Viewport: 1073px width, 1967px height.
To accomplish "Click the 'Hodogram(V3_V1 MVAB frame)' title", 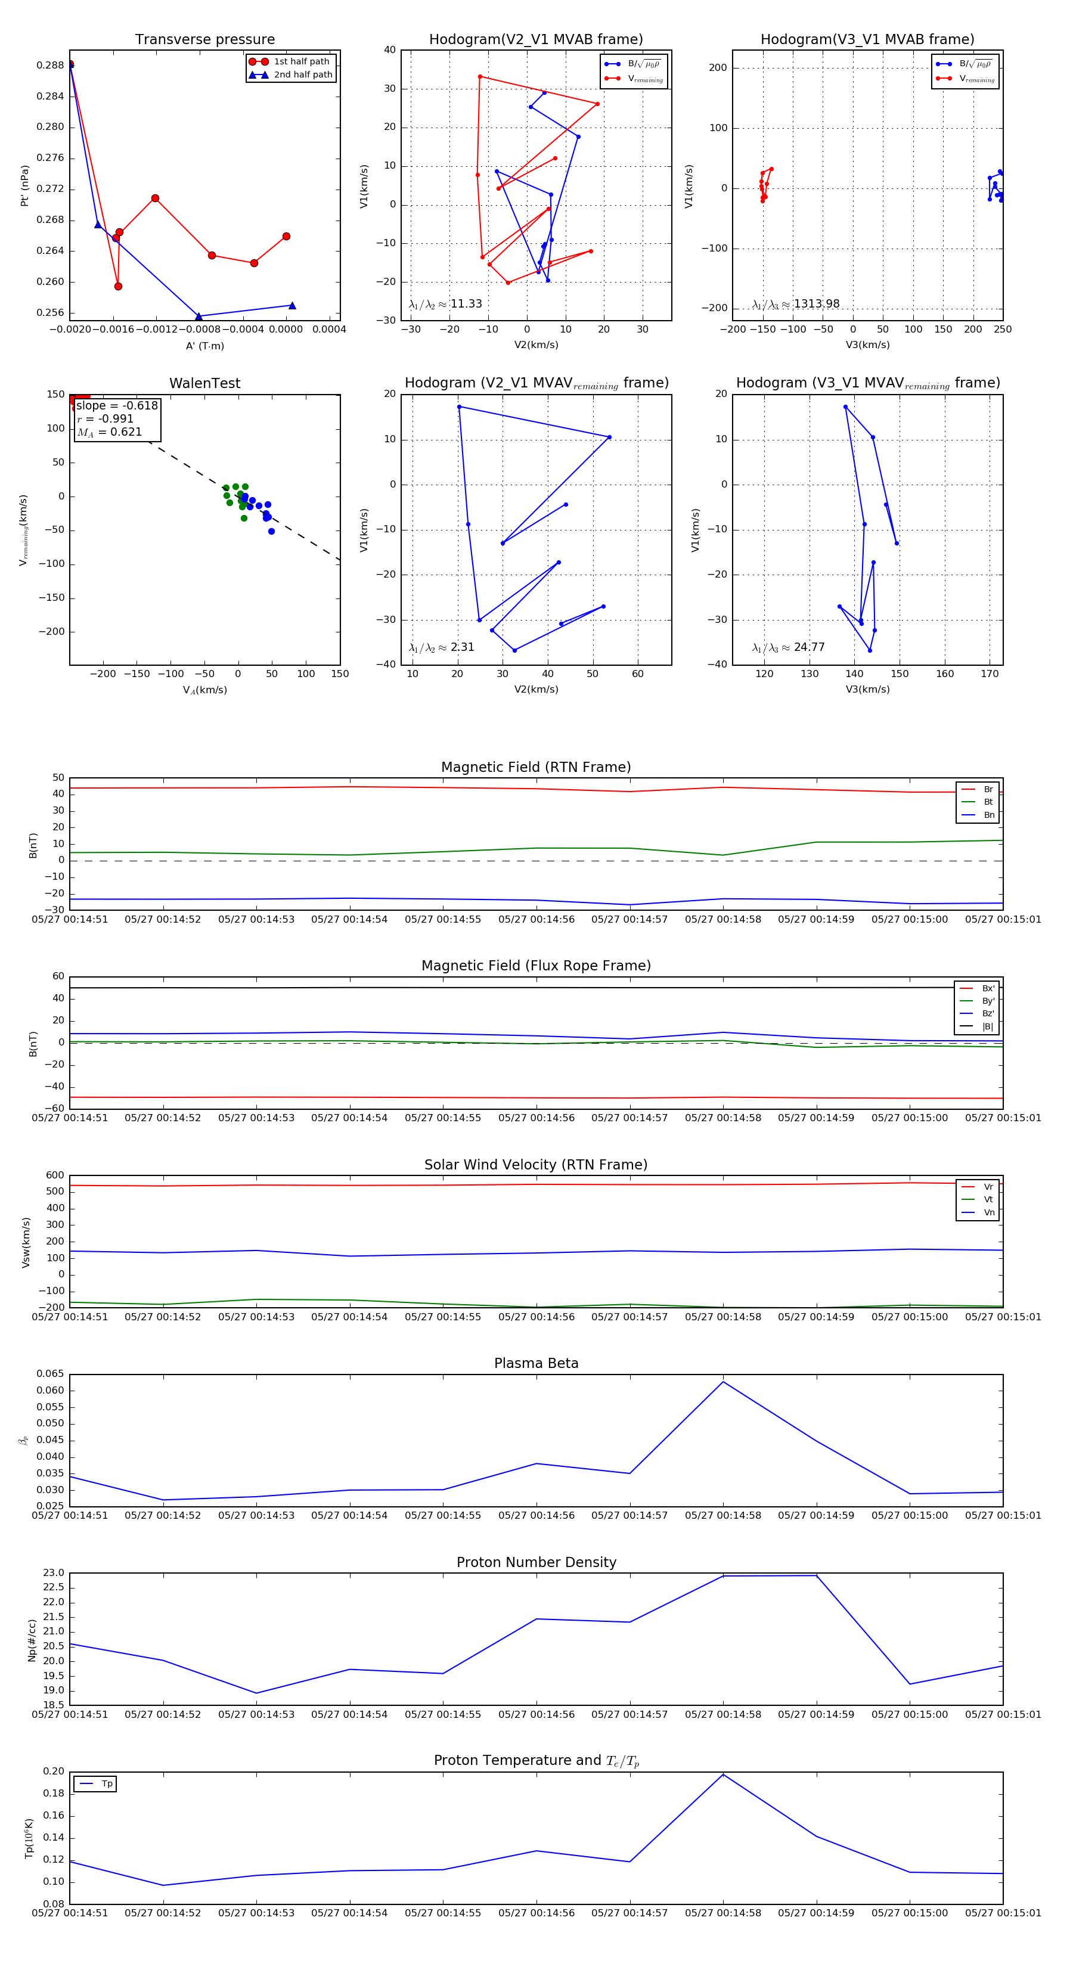I will 867,40.
